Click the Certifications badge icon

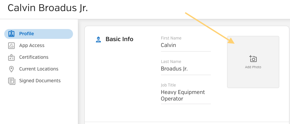(11, 57)
